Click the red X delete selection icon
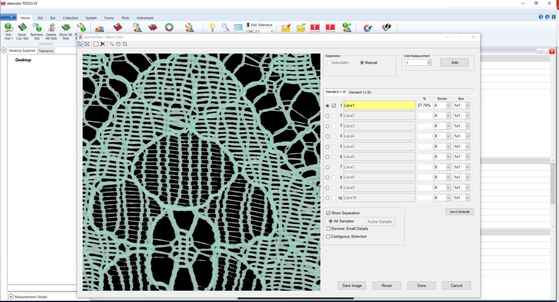 point(103,44)
